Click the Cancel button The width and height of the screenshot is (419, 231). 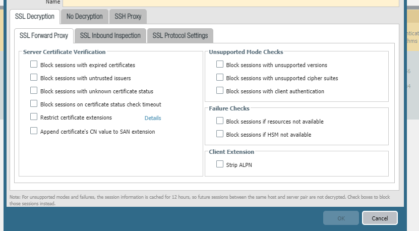click(380, 218)
